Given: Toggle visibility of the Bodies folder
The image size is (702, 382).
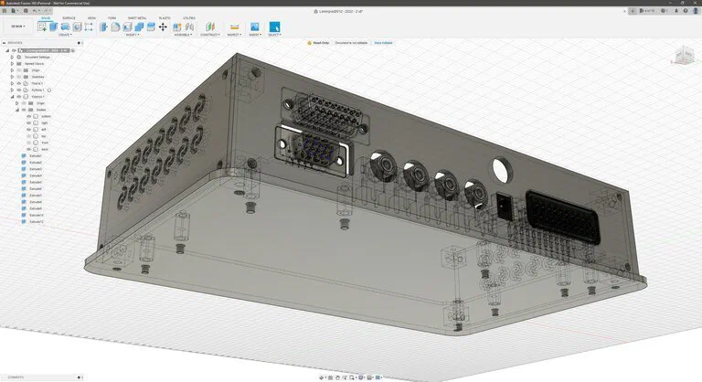Looking at the screenshot, I should coord(24,110).
